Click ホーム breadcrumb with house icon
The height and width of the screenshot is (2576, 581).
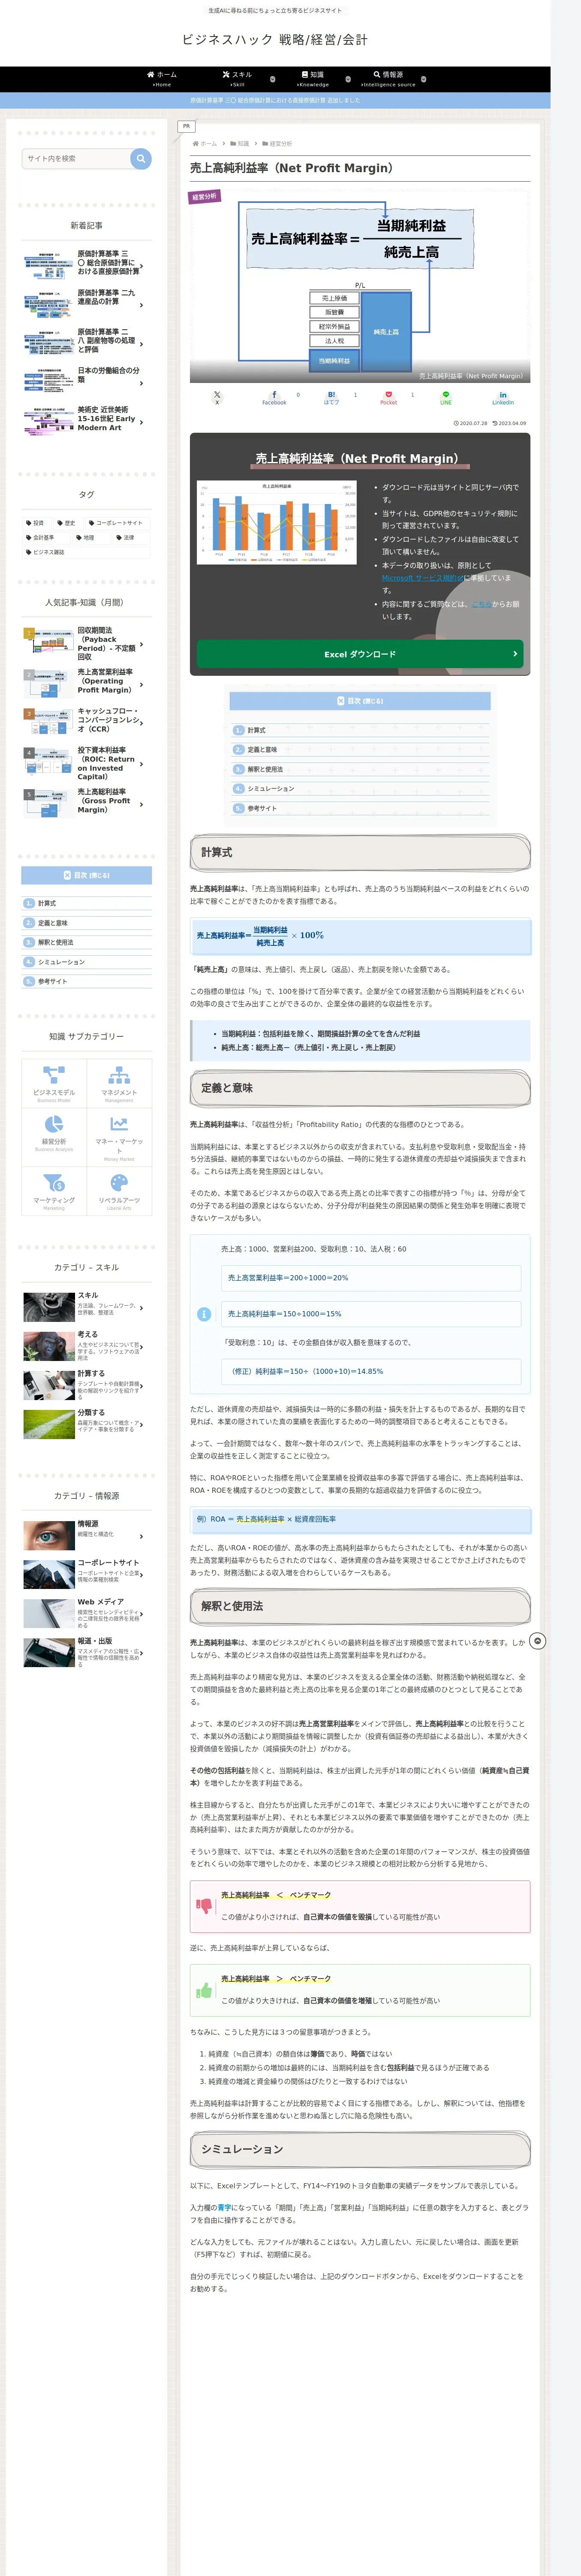pyautogui.click(x=205, y=144)
